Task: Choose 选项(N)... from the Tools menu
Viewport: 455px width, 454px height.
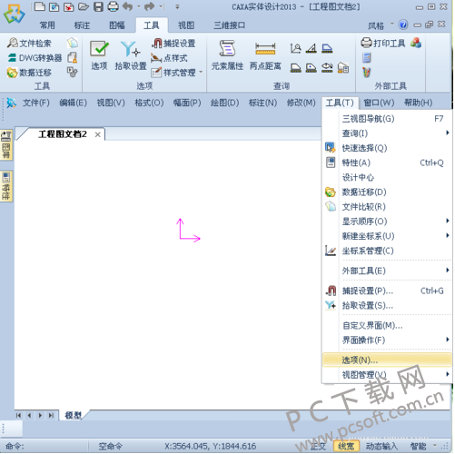Action: [388, 360]
